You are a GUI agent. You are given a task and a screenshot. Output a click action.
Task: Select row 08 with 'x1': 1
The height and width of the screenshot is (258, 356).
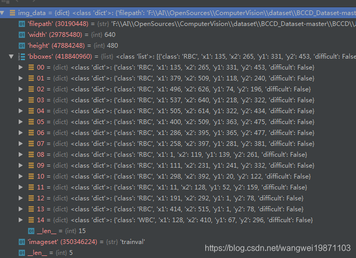(178, 154)
